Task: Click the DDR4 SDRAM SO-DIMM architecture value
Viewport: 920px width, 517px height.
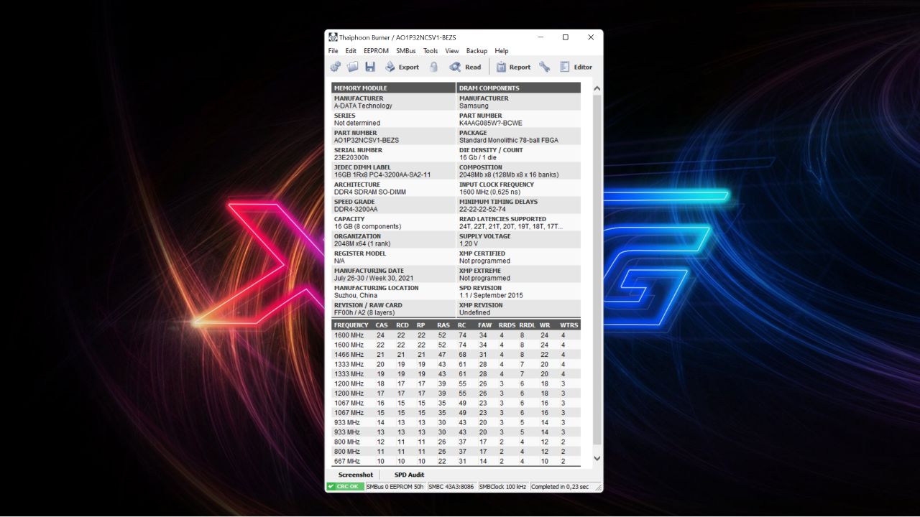Action: pos(369,192)
